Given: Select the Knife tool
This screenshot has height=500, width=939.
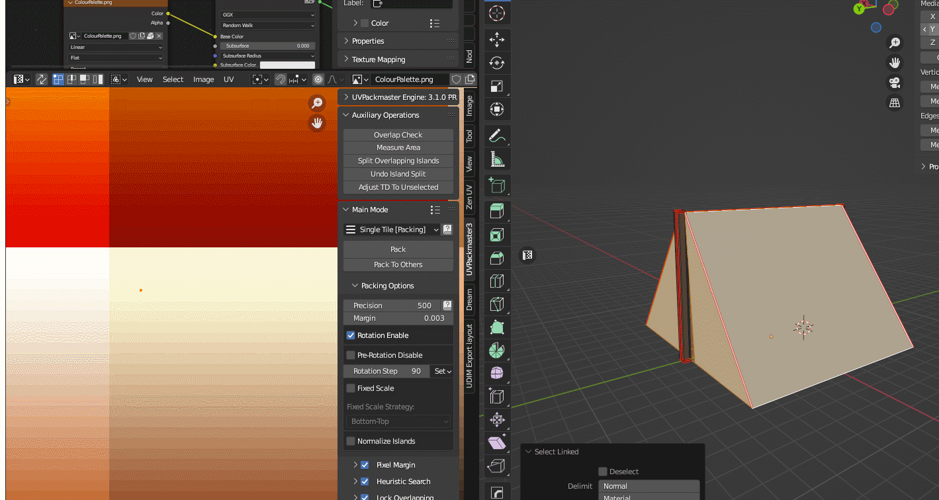Looking at the screenshot, I should pos(497,305).
